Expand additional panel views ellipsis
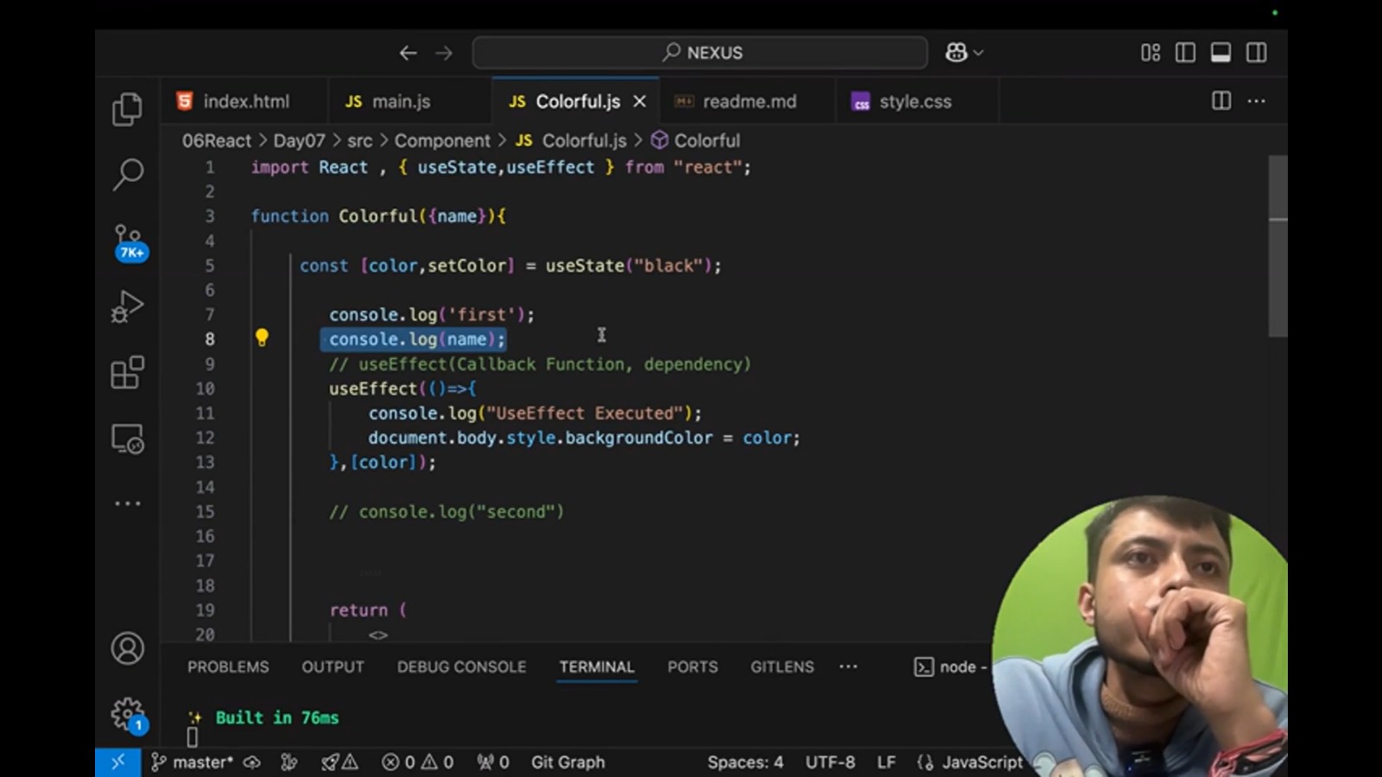 click(x=848, y=666)
